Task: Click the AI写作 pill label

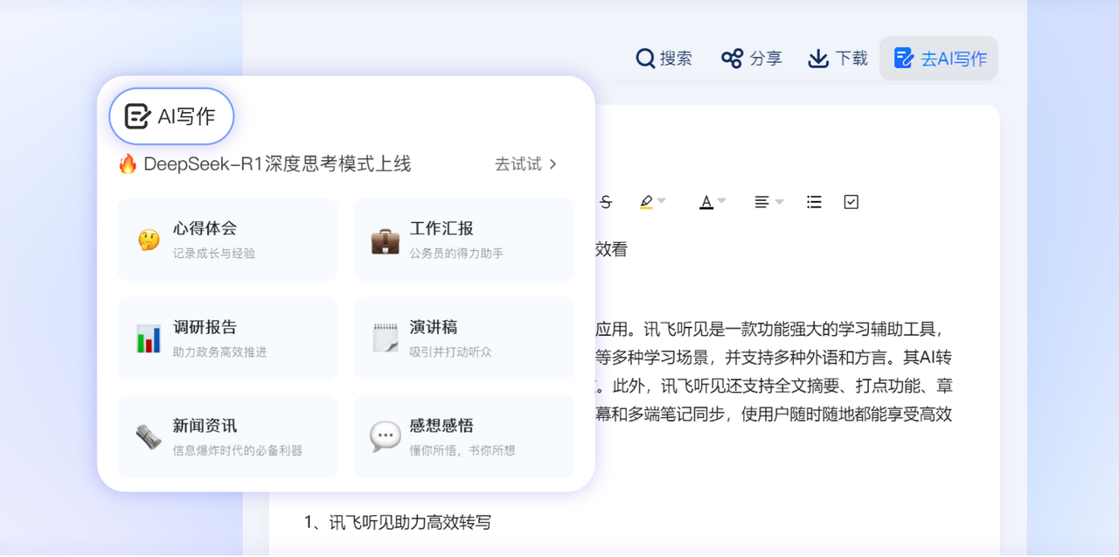Action: pyautogui.click(x=171, y=116)
